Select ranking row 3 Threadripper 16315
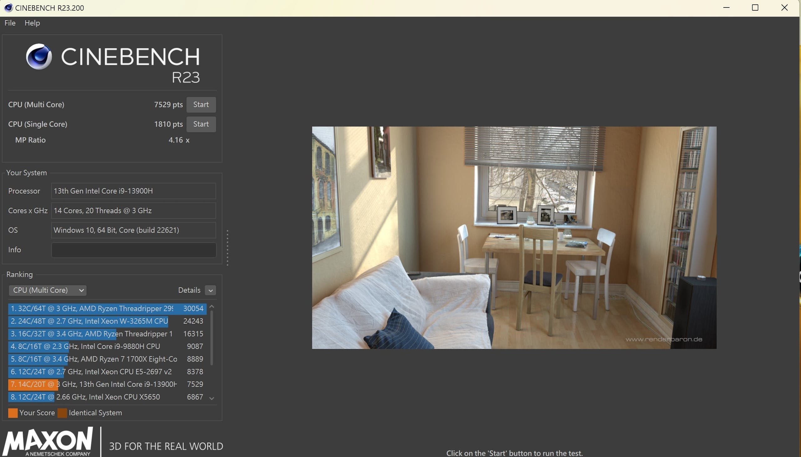This screenshot has height=457, width=801. pyautogui.click(x=107, y=334)
